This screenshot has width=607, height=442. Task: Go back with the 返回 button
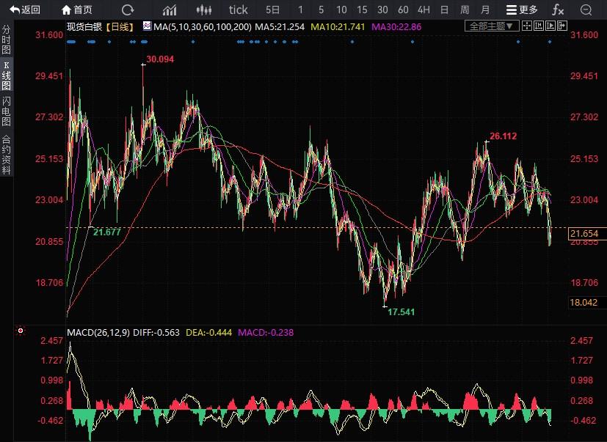(x=25, y=10)
